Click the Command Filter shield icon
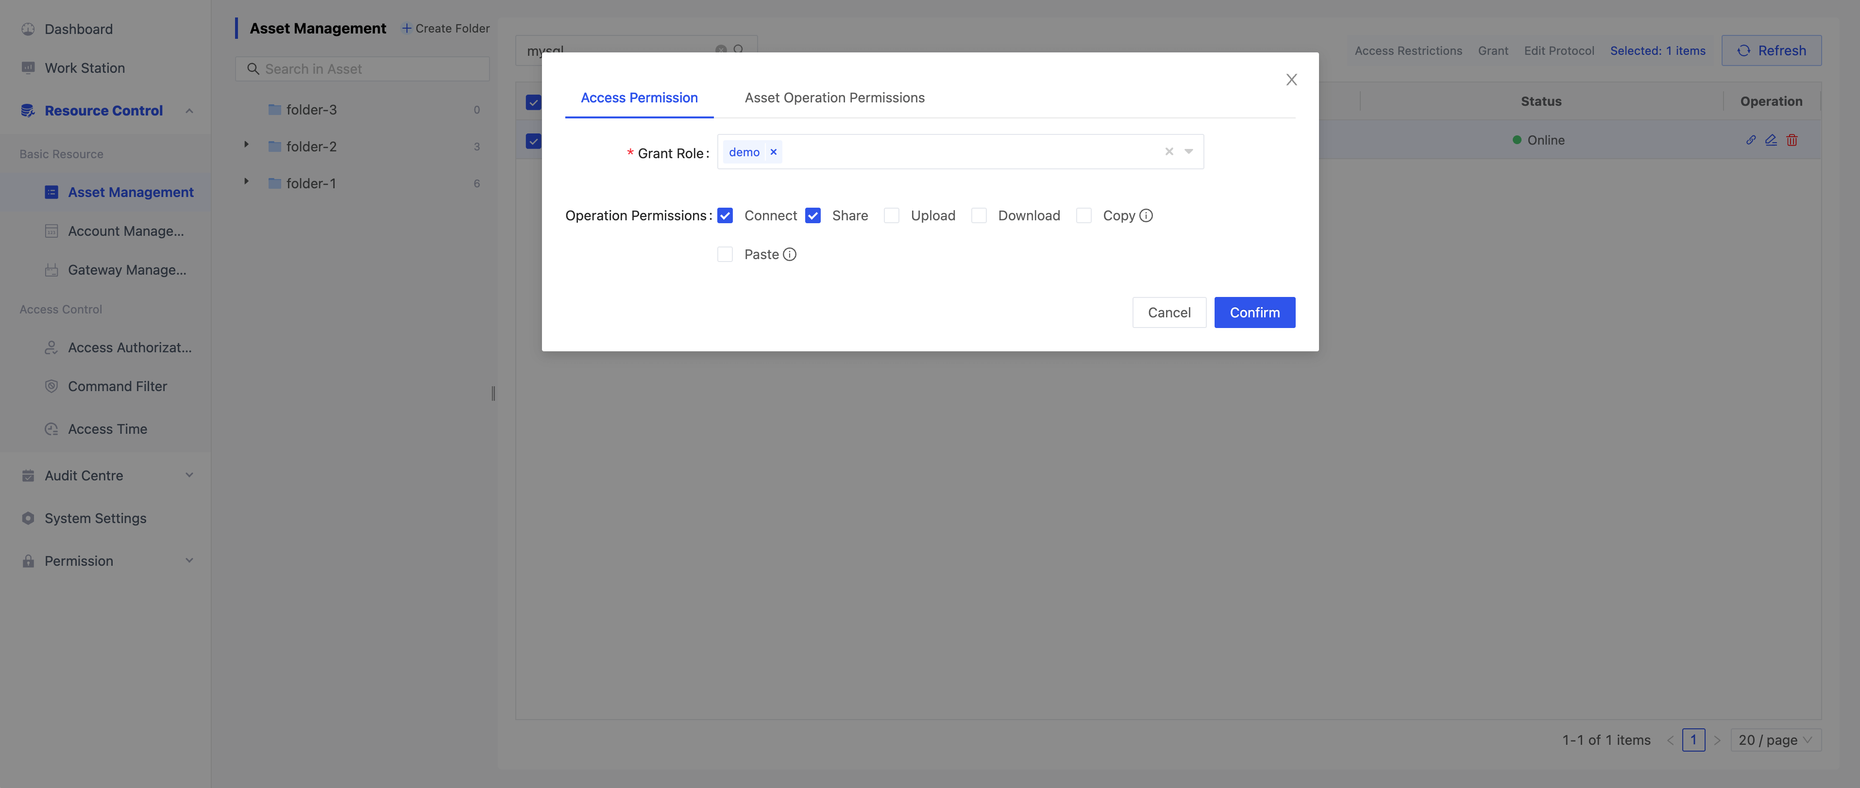 [x=51, y=386]
